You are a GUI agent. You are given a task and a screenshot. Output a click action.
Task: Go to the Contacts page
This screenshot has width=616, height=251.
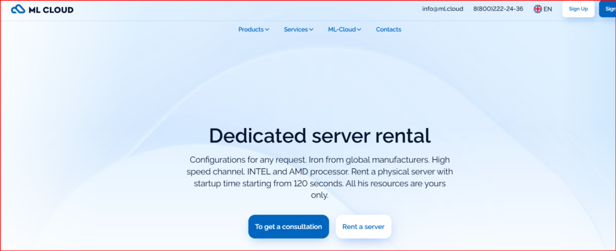click(x=388, y=29)
